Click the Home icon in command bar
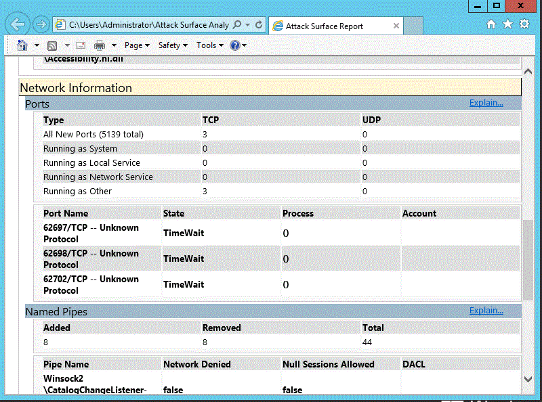542x402 pixels. (x=22, y=45)
